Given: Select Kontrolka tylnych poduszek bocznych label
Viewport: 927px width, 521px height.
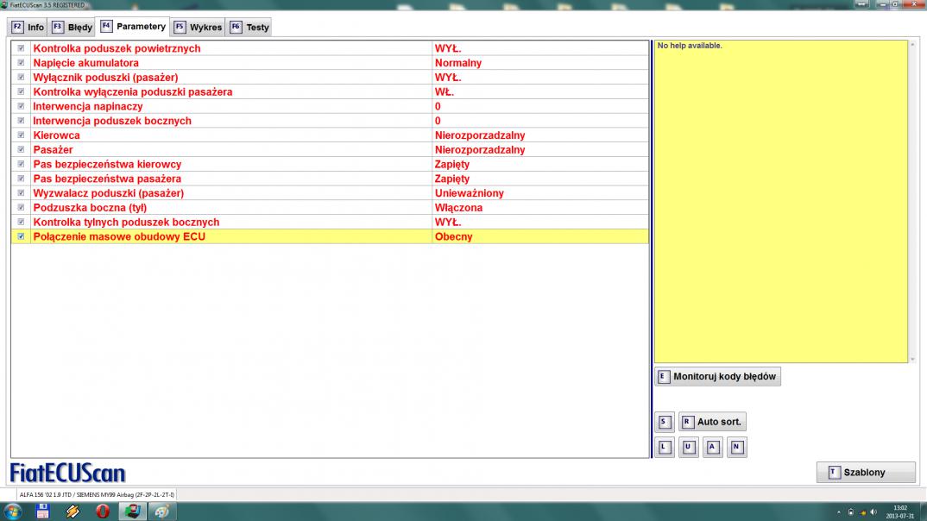Looking at the screenshot, I should (x=126, y=222).
